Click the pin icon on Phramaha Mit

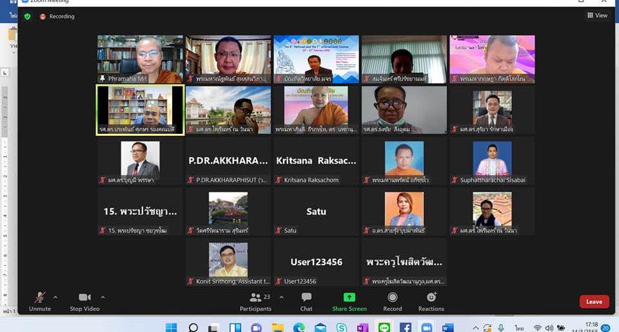coord(103,78)
